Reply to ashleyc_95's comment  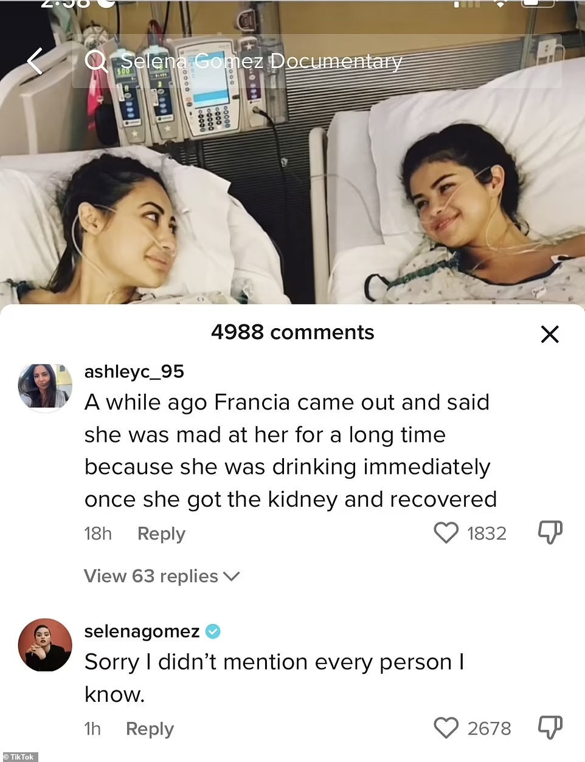tap(161, 534)
